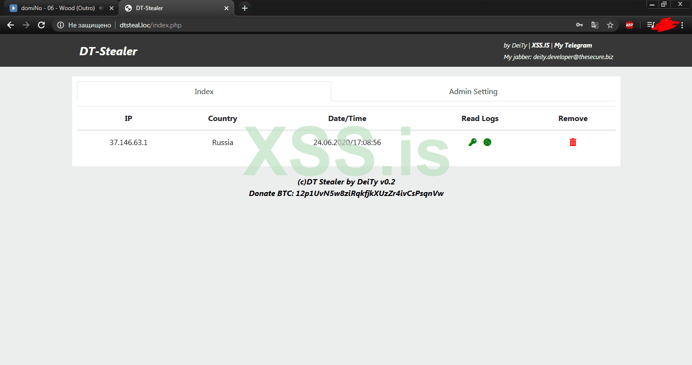Close the DT-Stealer browser tab
Viewport: 692px width, 365px height.
[x=226, y=8]
